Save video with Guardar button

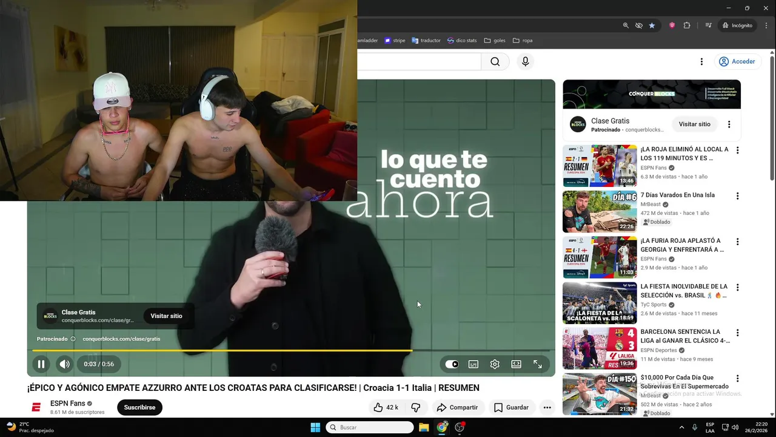coord(511,407)
